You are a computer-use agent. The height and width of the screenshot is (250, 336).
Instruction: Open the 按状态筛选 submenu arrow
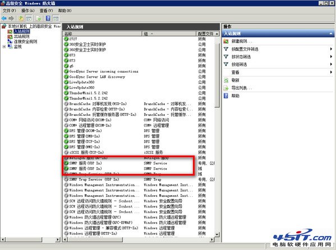coord(331,56)
